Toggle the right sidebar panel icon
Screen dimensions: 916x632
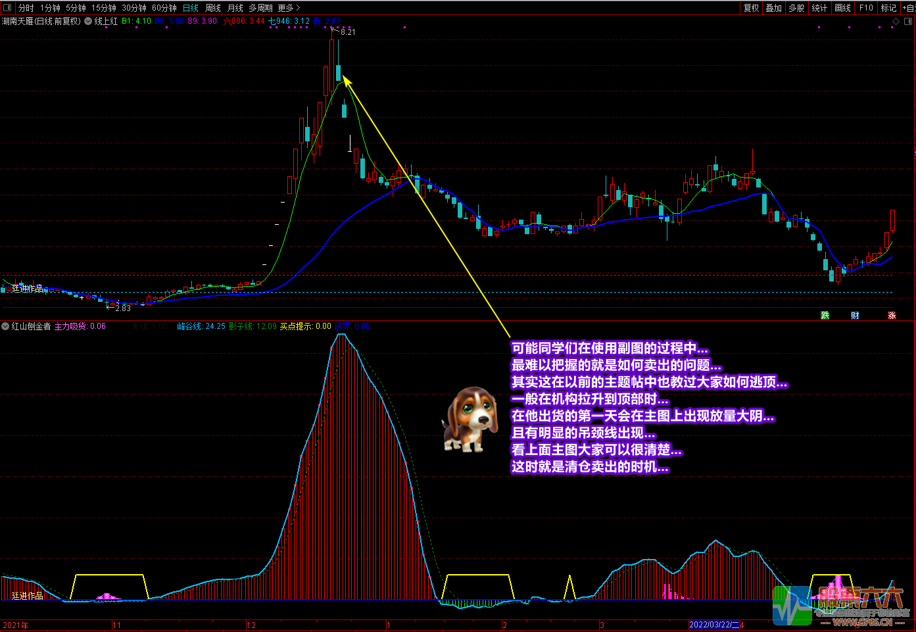[907, 21]
